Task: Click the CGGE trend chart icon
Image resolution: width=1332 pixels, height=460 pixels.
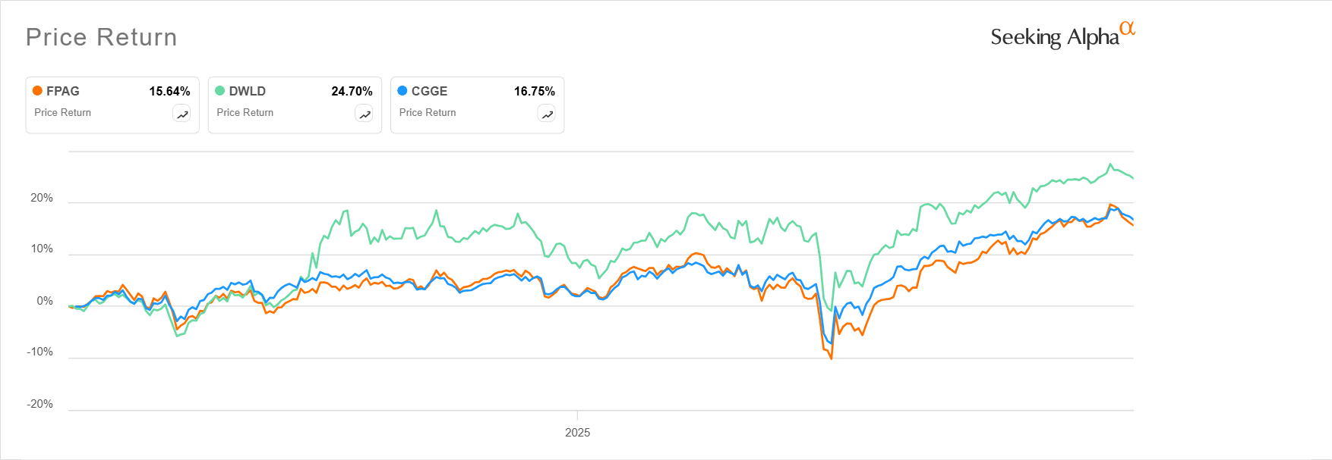Action: pyautogui.click(x=547, y=114)
